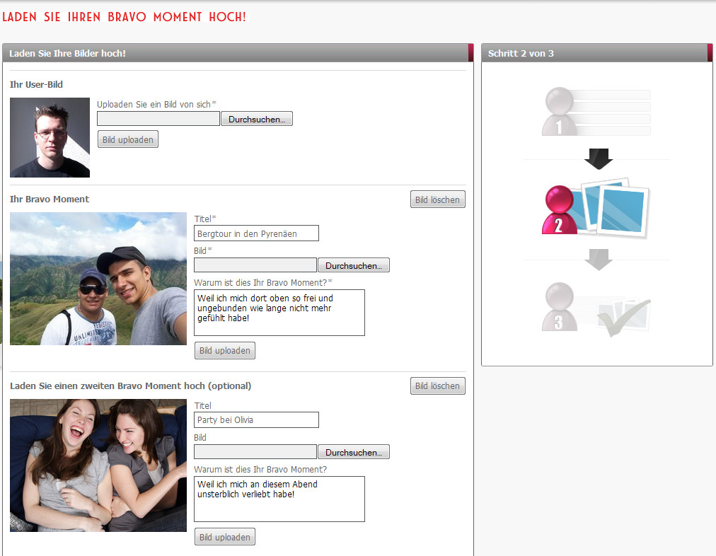This screenshot has height=556, width=716.
Task: Click Bild uploaden under user picture
Action: tap(128, 139)
